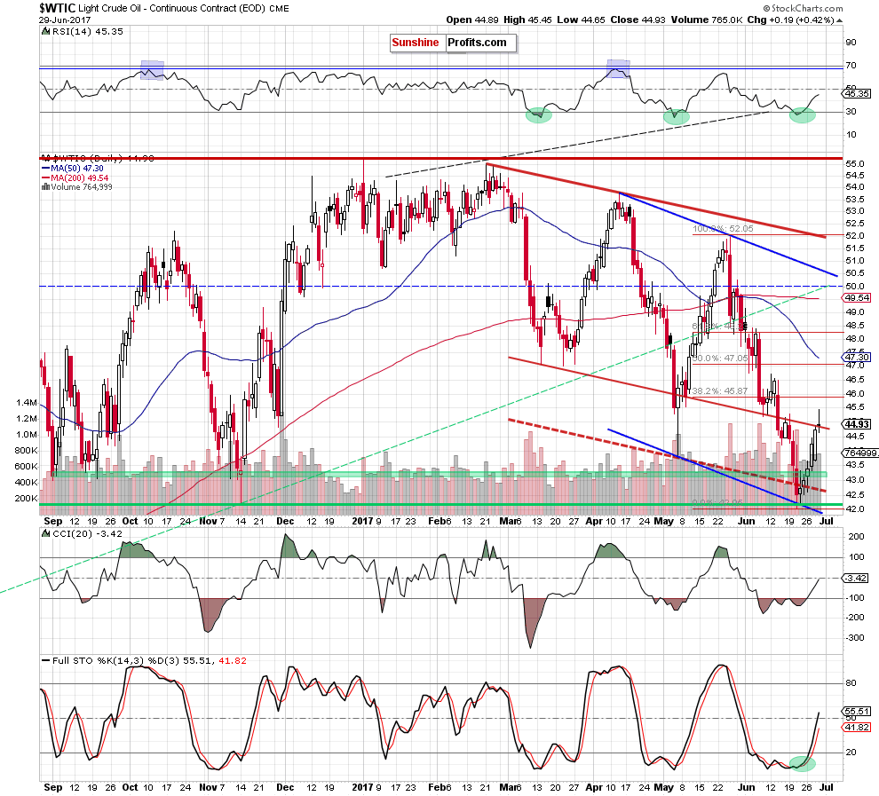879x796 pixels.
Task: Click the red 41.82 stochastic %D tag
Action: (858, 727)
